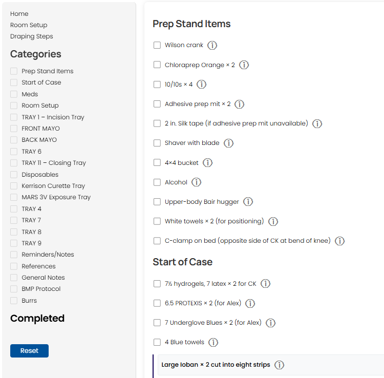Click info icon for C-clamp on bed
The width and height of the screenshot is (384, 378).
point(339,241)
